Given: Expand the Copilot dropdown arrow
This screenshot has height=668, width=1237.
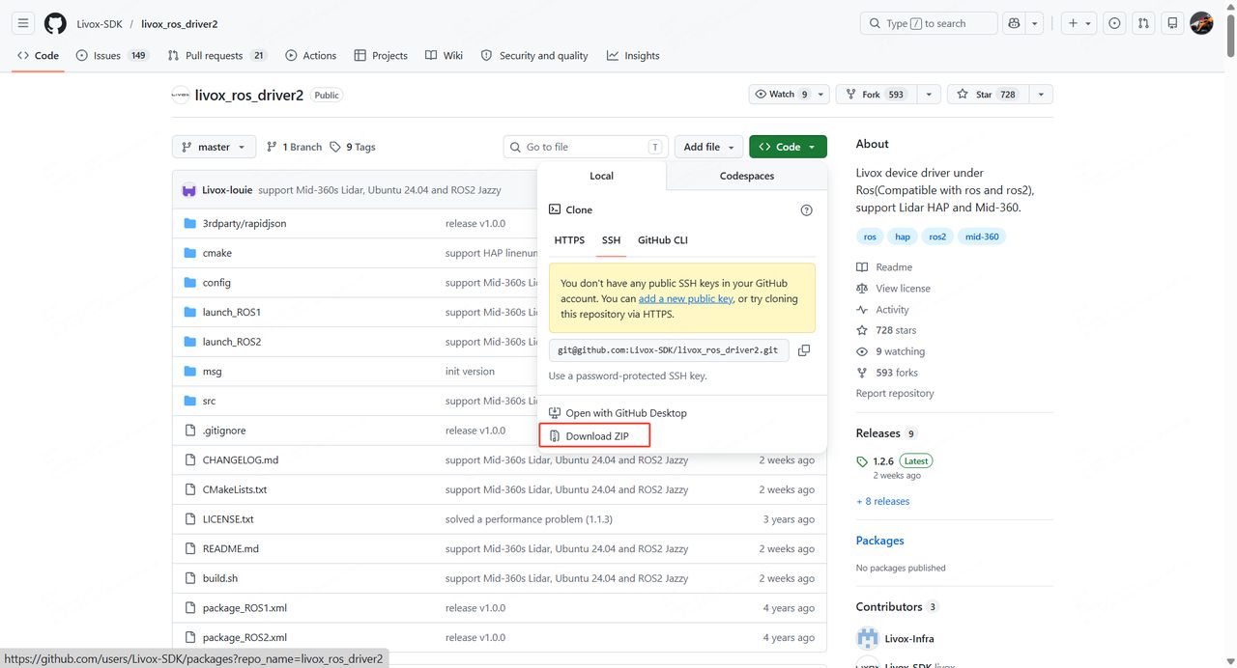Looking at the screenshot, I should click(1035, 23).
